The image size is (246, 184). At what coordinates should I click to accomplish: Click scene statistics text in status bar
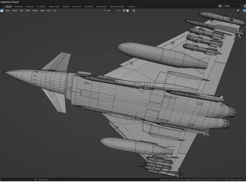[202, 179]
